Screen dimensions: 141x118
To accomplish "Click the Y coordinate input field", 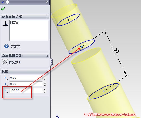I will (26, 84).
